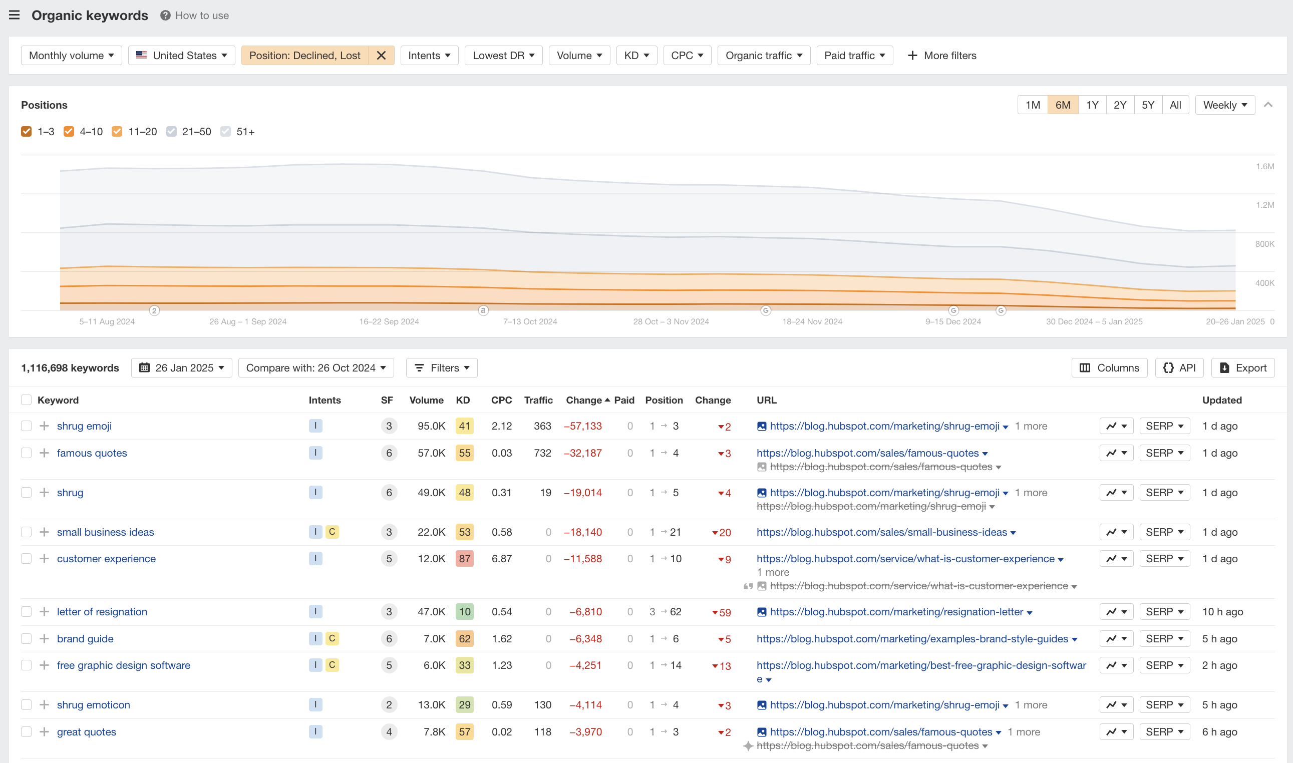Screen dimensions: 1293x763
Task: Click the Google update marker near November
Action: tap(766, 310)
